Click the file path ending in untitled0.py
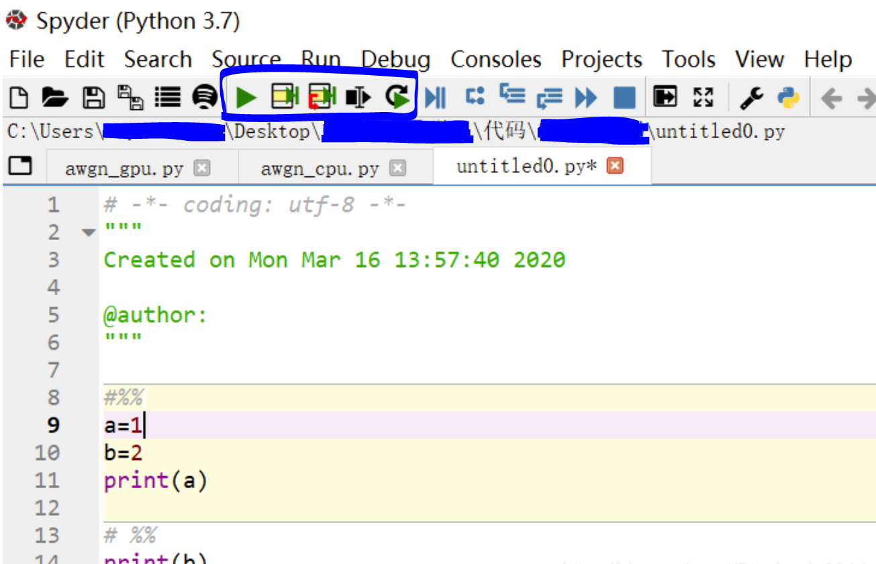 [x=396, y=131]
